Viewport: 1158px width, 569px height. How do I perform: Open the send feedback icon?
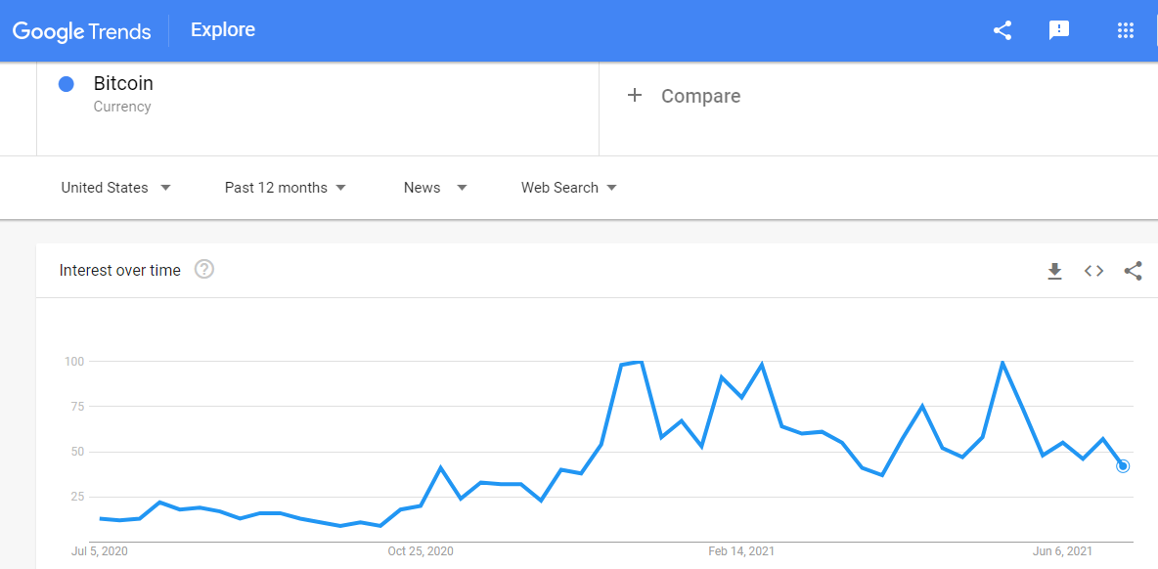point(1059,30)
